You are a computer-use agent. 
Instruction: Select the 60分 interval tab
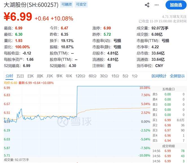(93, 76)
